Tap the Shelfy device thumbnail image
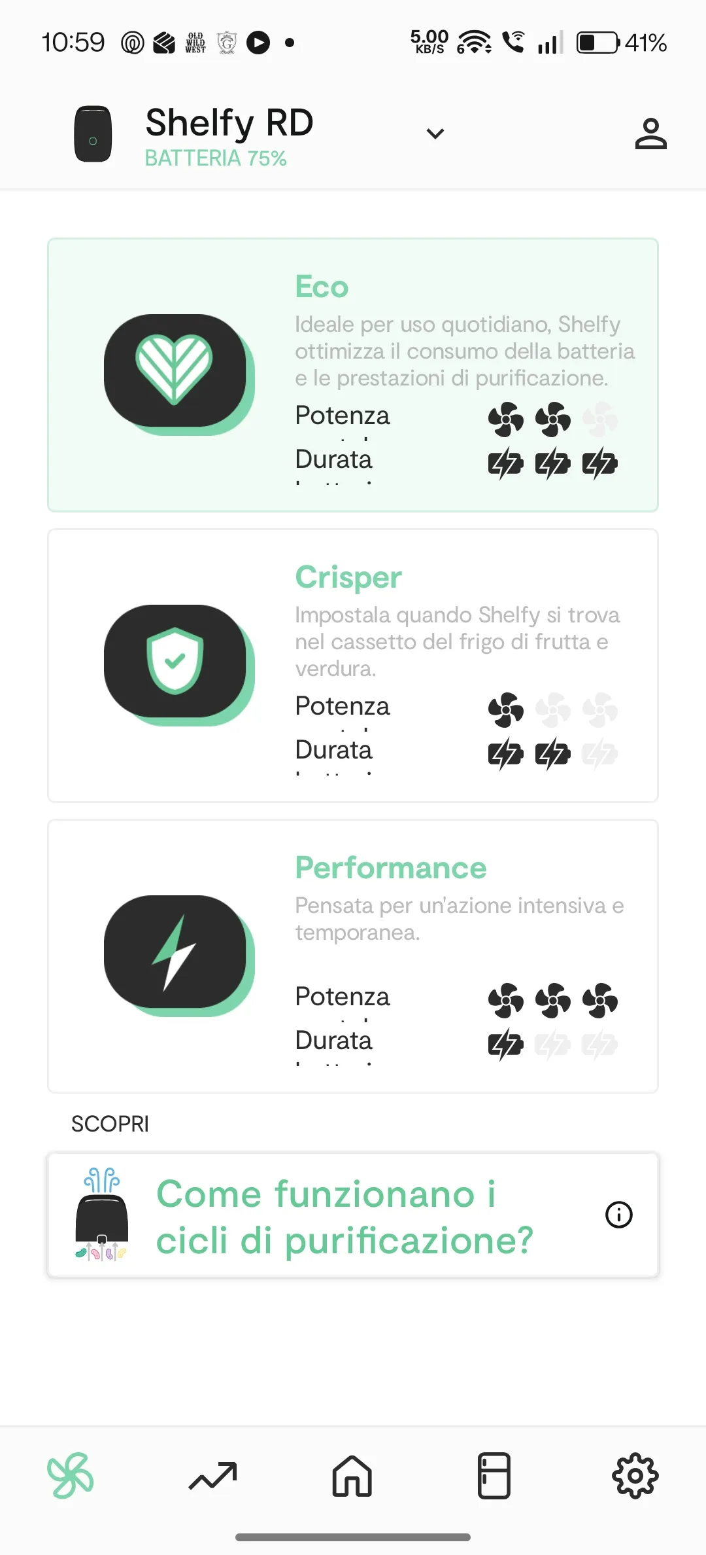706x1555 pixels. point(93,134)
